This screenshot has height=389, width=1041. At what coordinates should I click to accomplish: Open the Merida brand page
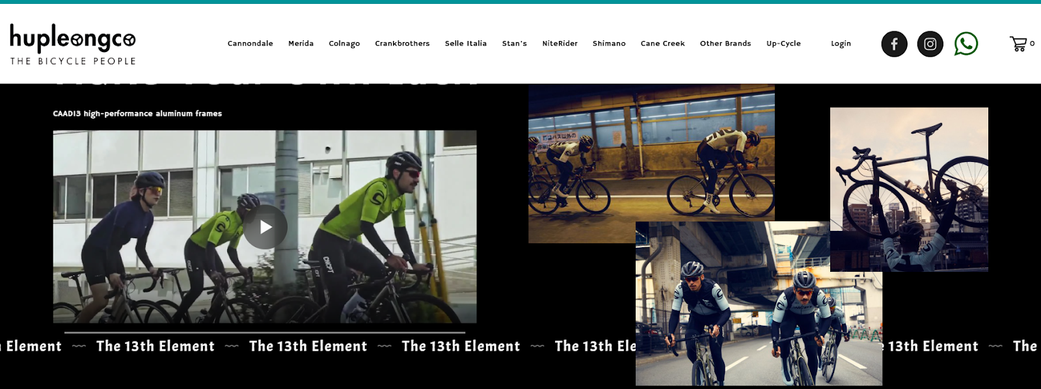pos(301,44)
